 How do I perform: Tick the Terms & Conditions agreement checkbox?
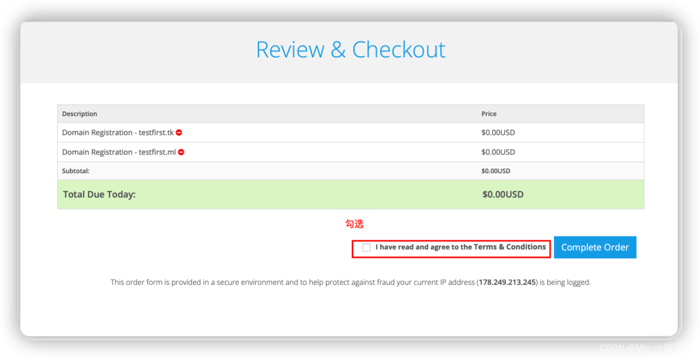click(x=366, y=248)
